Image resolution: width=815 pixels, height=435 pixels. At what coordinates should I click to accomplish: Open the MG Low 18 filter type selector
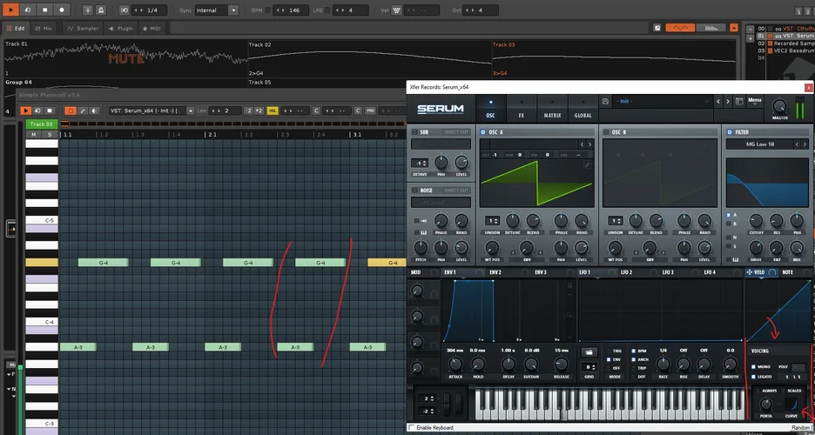[763, 144]
